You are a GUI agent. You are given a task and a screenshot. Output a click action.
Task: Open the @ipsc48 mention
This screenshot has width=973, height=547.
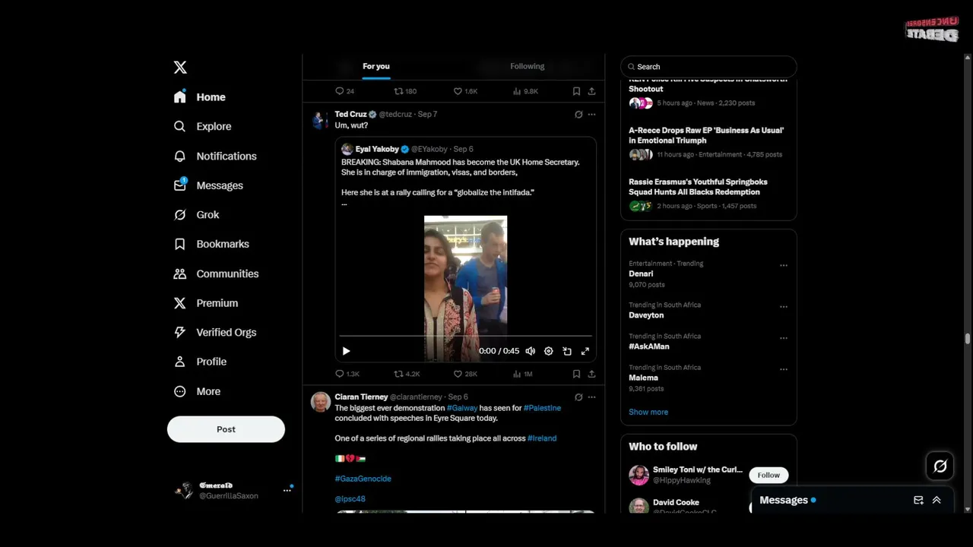pyautogui.click(x=350, y=499)
